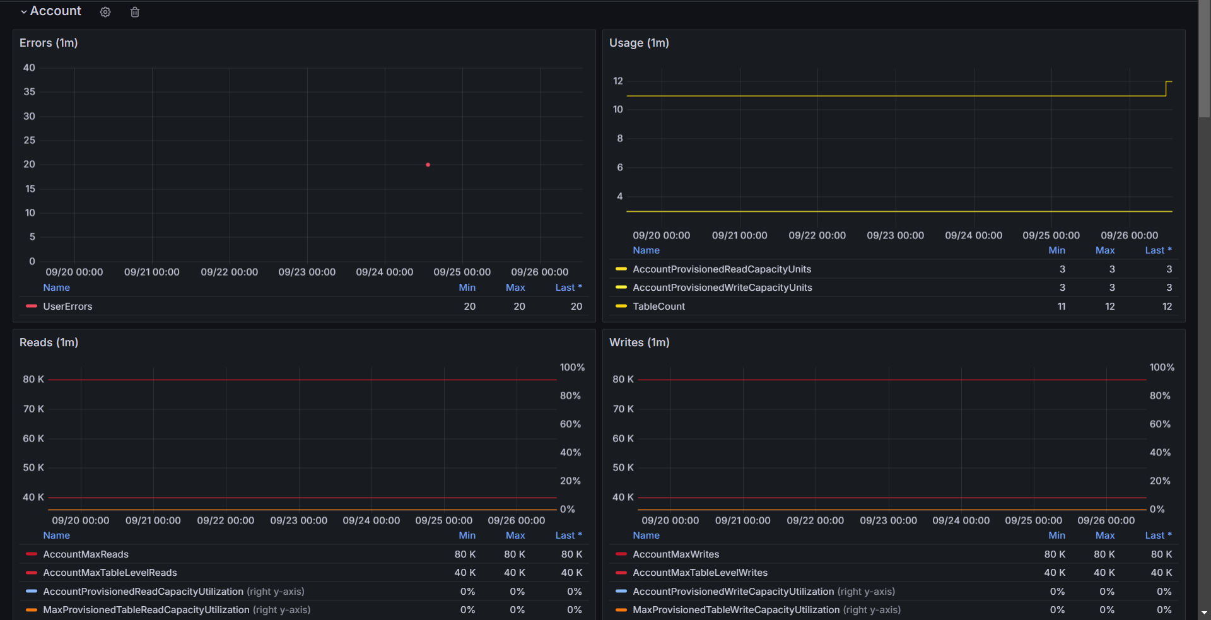Toggle TableCount series visibility
1211x620 pixels.
[x=658, y=307]
